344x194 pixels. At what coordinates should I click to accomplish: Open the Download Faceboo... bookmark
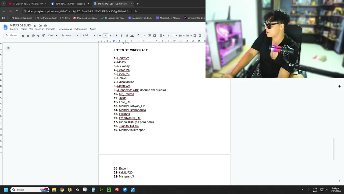coord(85,18)
